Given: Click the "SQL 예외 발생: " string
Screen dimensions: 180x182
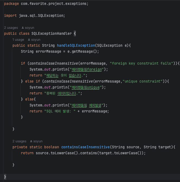Looking at the screenshot, I should 60,111.
